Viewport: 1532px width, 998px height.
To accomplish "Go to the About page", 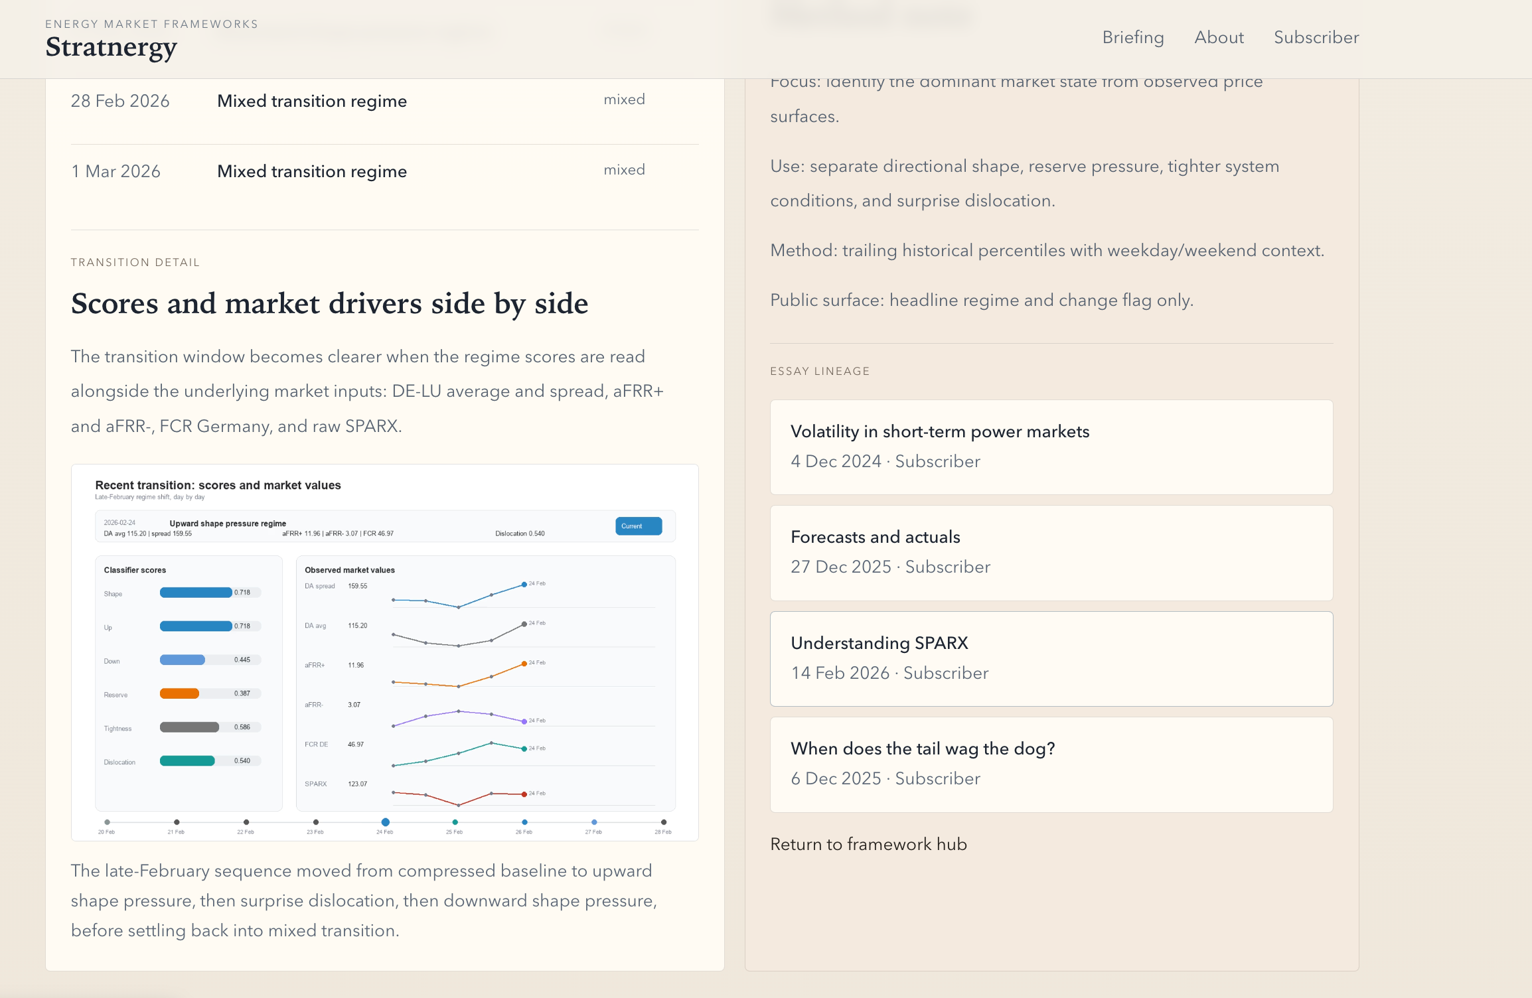I will pyautogui.click(x=1219, y=38).
